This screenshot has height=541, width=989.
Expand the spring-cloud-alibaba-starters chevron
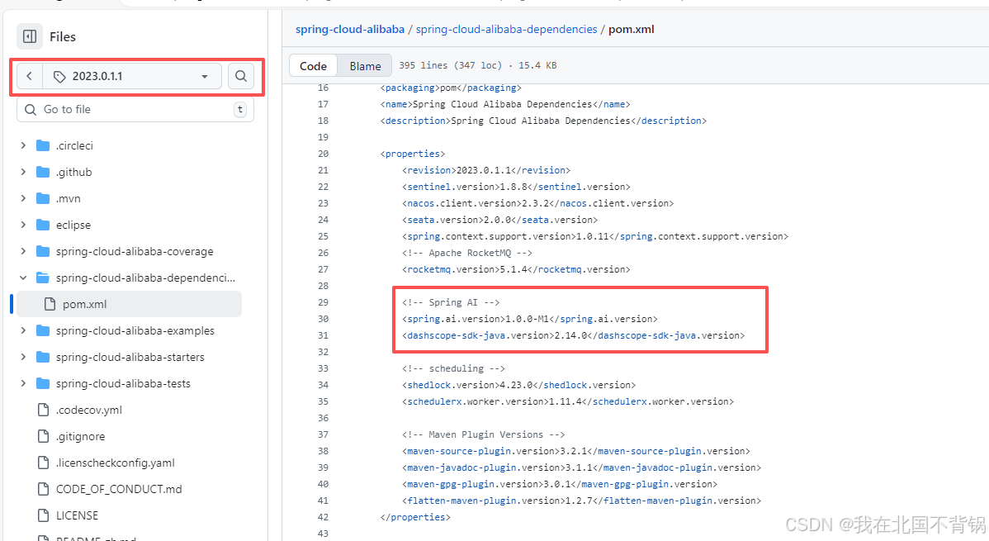click(23, 357)
